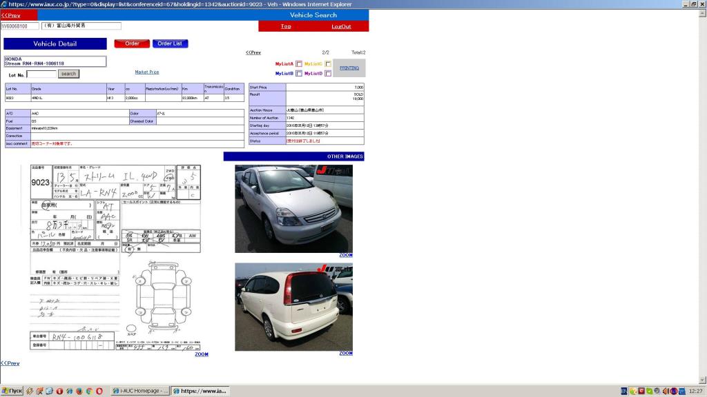This screenshot has width=707, height=397.
Task: Click the Vehicle Detail header
Action: [x=55, y=43]
